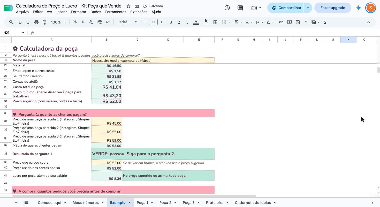380x207 pixels.
Task: Open the font family dropdown
Action: (127, 22)
